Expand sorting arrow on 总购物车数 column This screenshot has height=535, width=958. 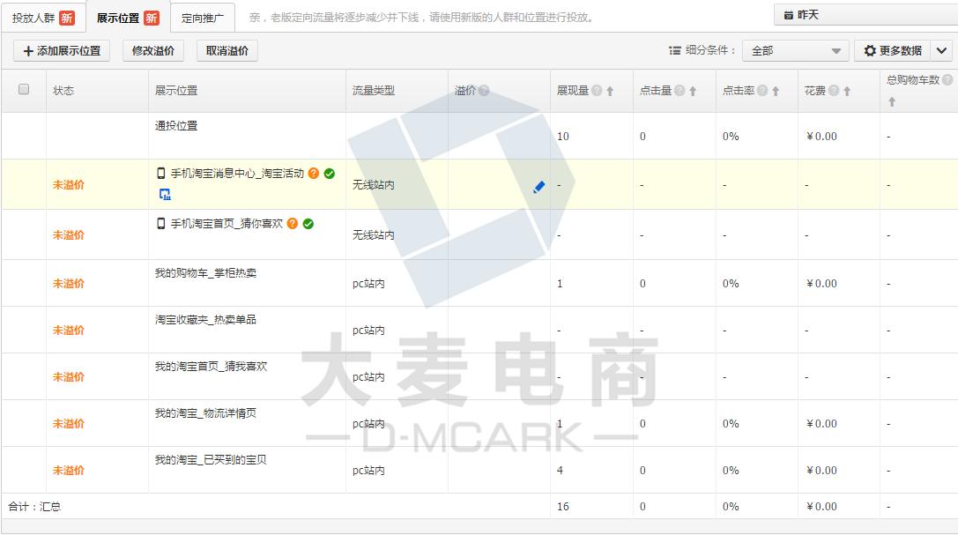click(x=893, y=102)
